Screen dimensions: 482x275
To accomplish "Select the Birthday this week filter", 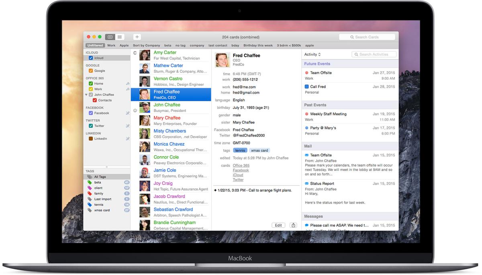I will tap(258, 46).
